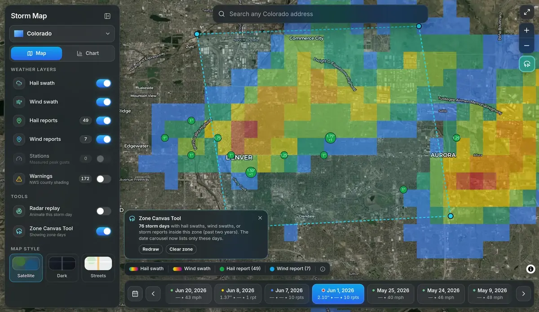Screen dimensions: 539x312
Task: Enable the Radar replay toggle
Action: point(103,211)
